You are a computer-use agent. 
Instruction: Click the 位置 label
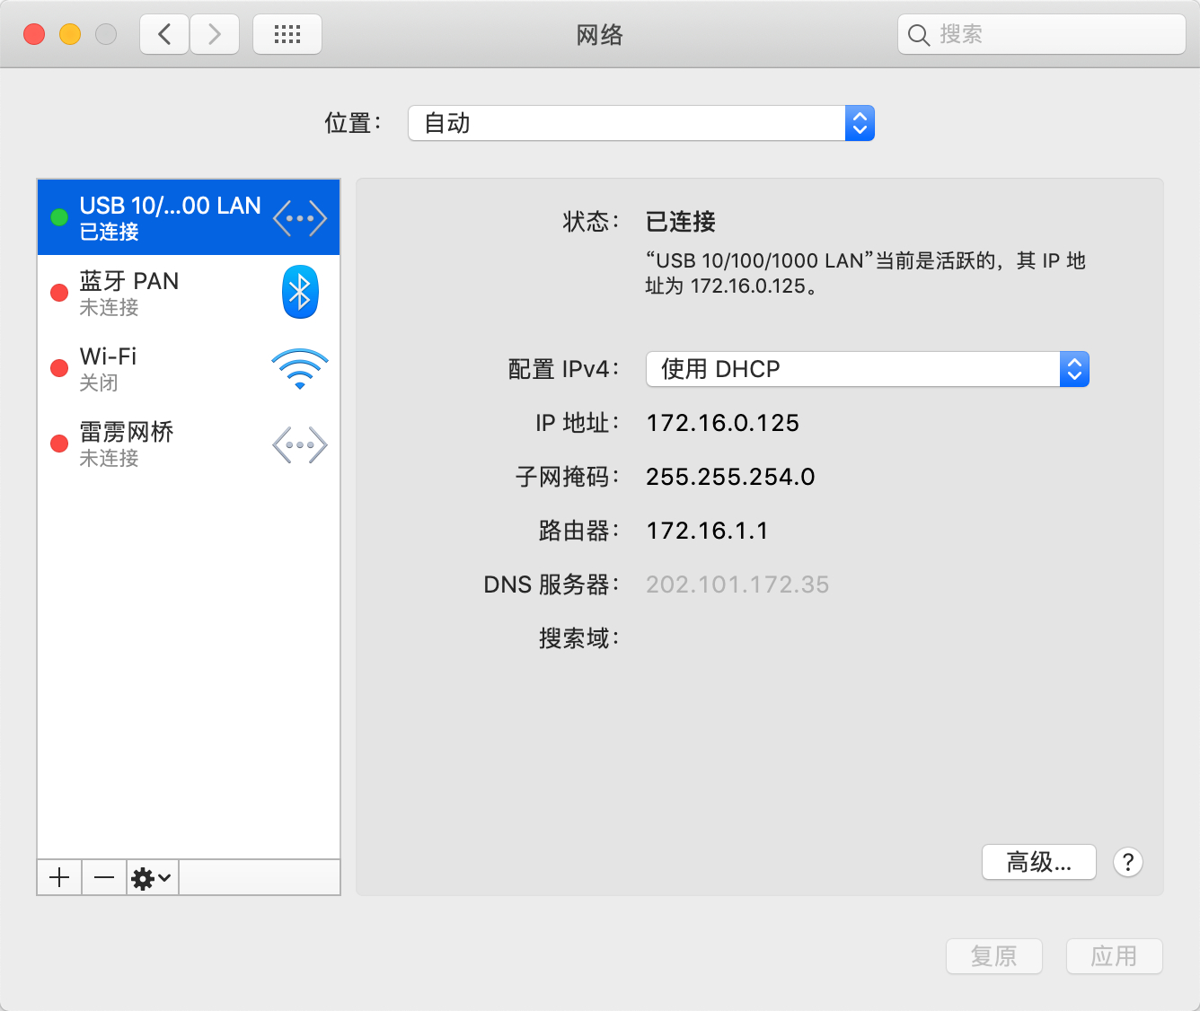[353, 123]
